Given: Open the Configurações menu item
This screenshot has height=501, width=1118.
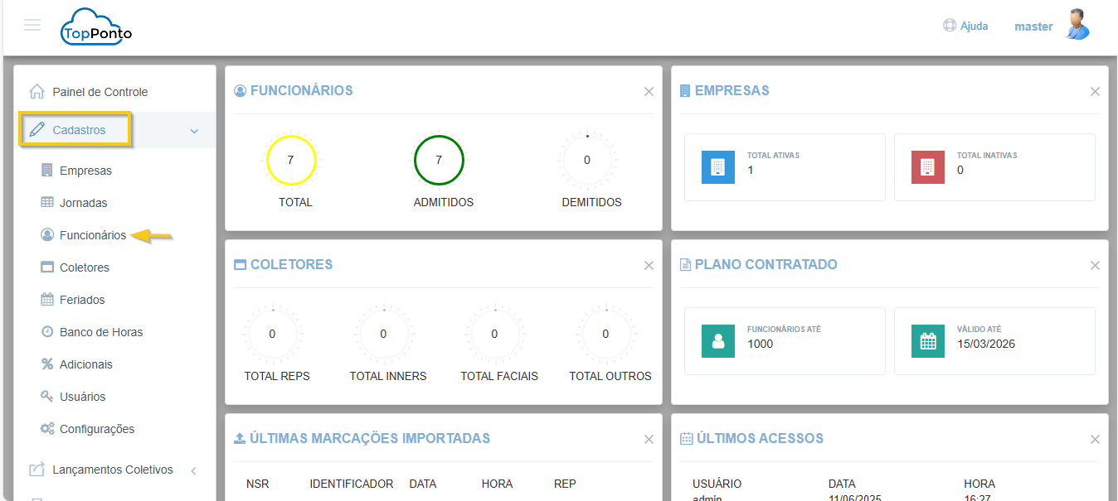Looking at the screenshot, I should coord(96,429).
